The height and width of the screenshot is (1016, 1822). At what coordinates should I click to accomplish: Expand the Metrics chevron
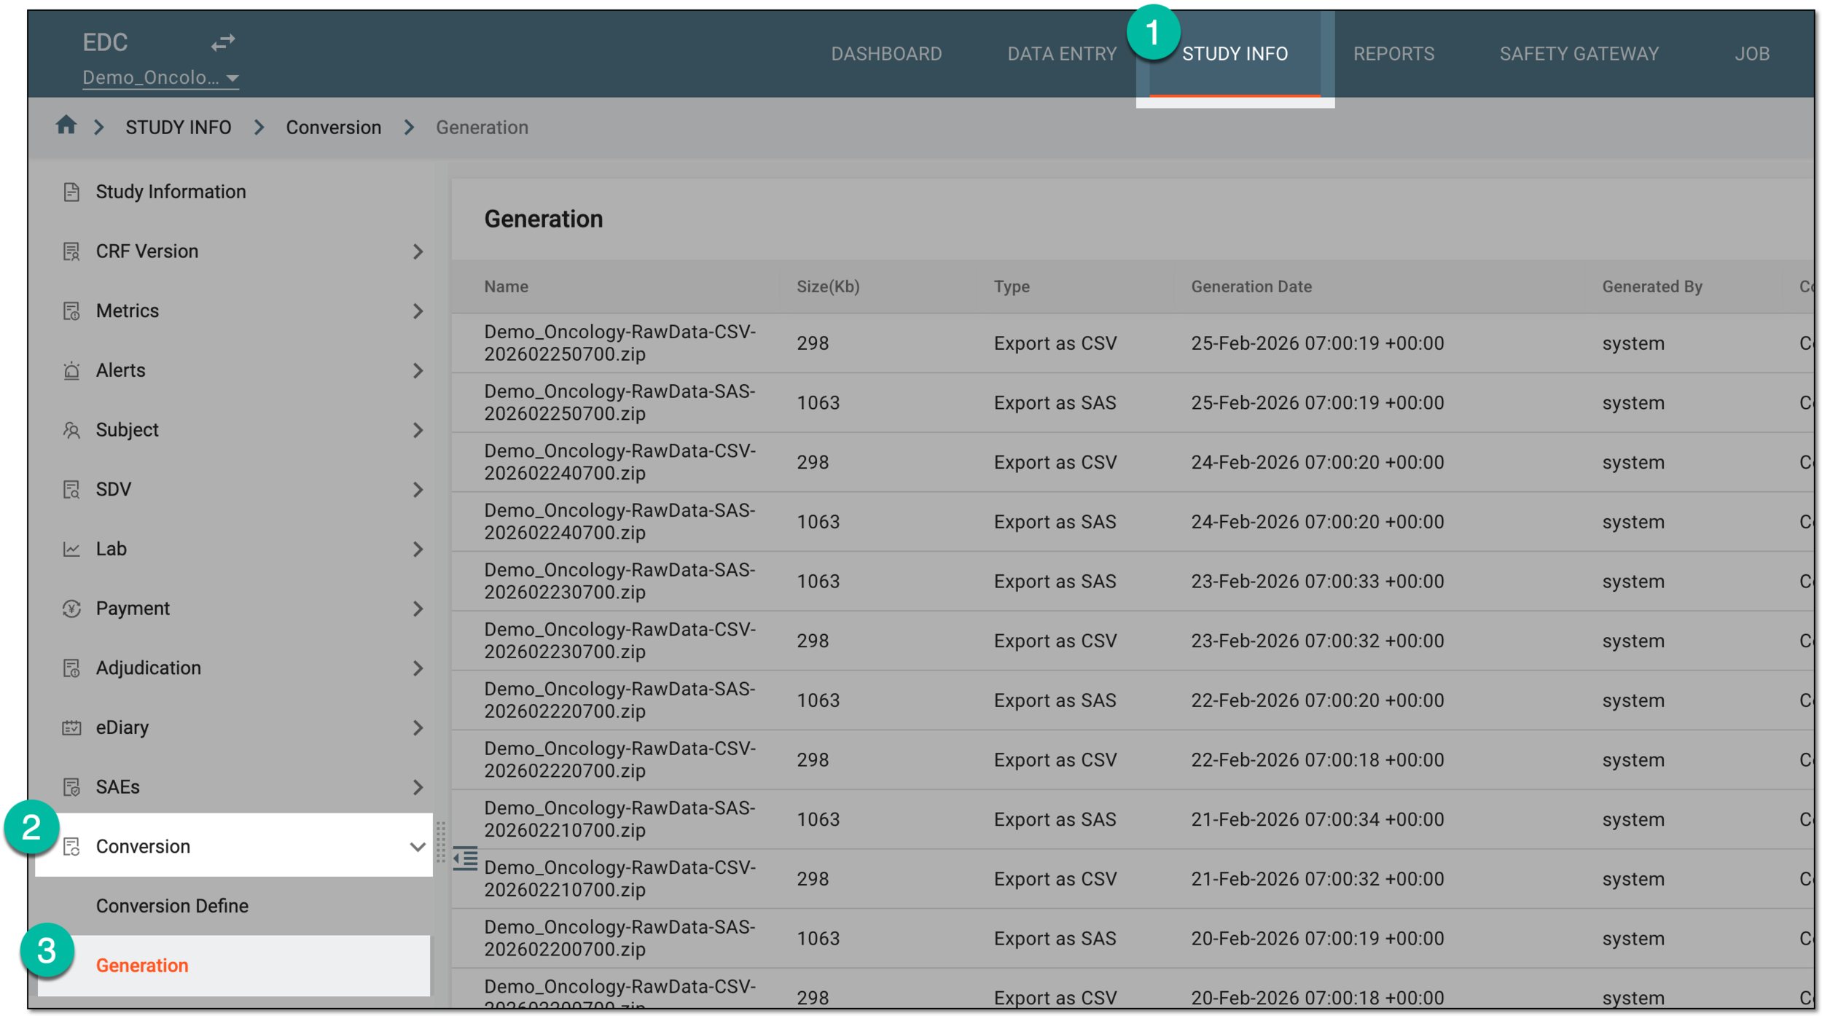click(418, 311)
